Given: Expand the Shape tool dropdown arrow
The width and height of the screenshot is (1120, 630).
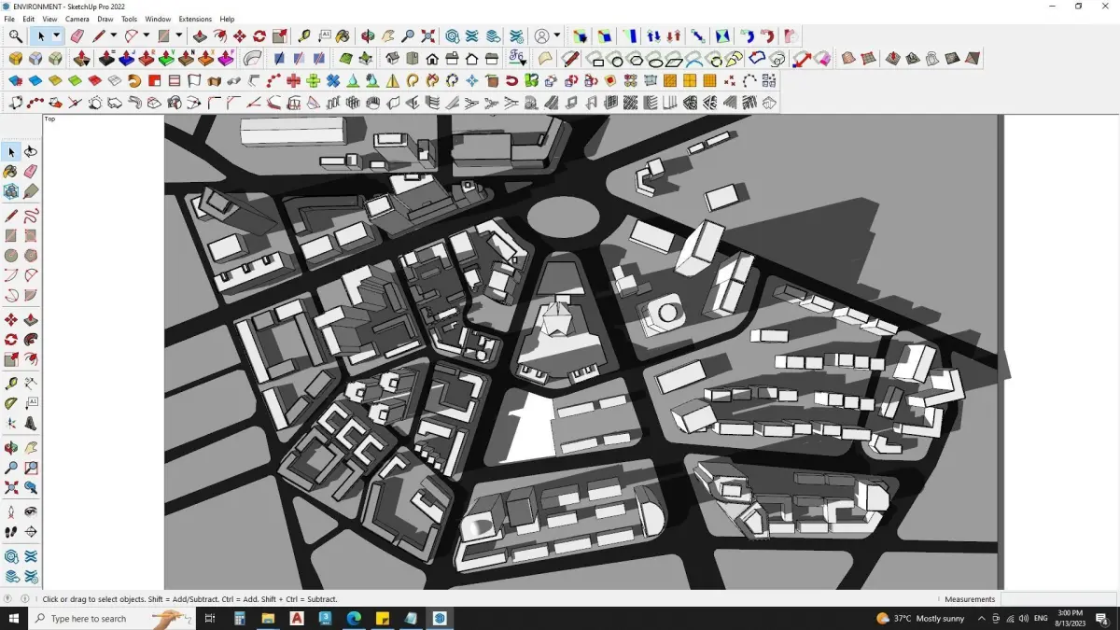Looking at the screenshot, I should pyautogui.click(x=178, y=36).
